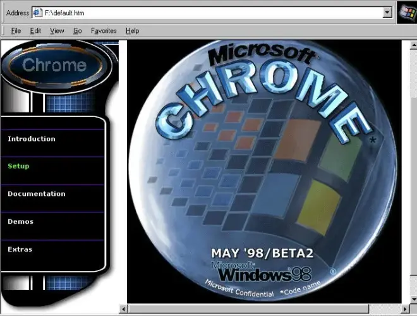The width and height of the screenshot is (417, 316).
Task: Open the Help menu
Action: point(132,30)
